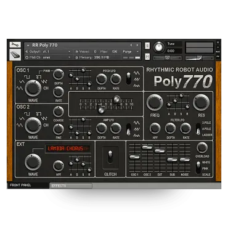Click the AMP LFO DEPTH knob
Viewport: 228px width, 228px height.
pos(102,128)
